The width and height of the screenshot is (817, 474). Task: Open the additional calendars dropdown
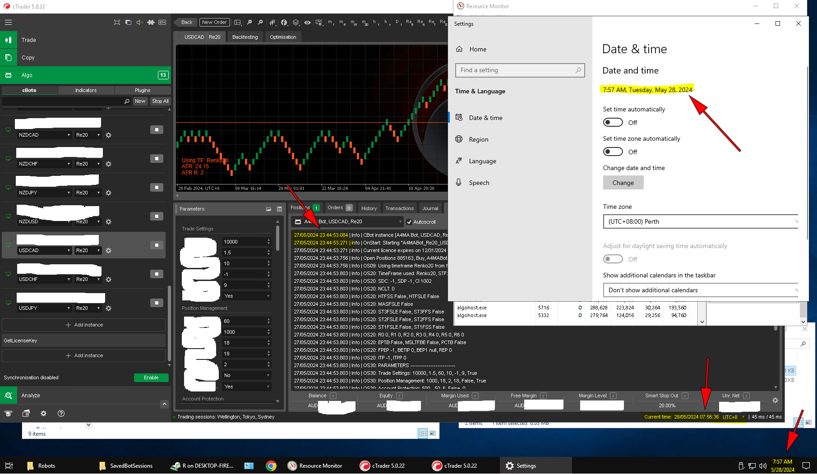[701, 290]
